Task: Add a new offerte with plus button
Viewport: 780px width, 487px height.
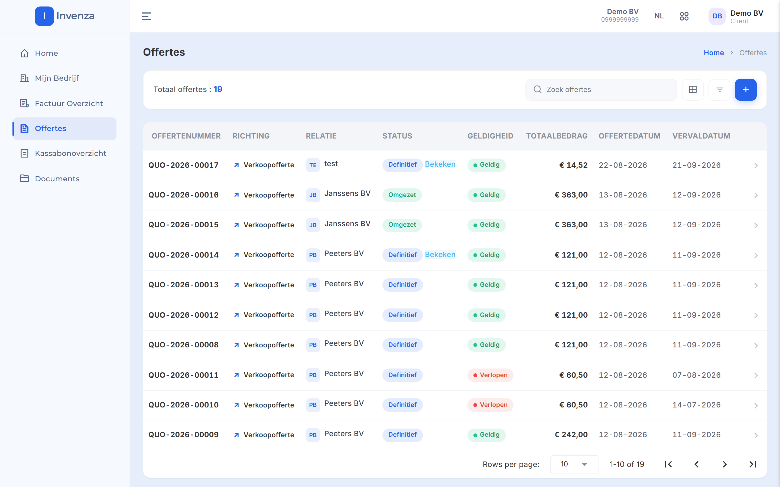Action: pyautogui.click(x=746, y=90)
